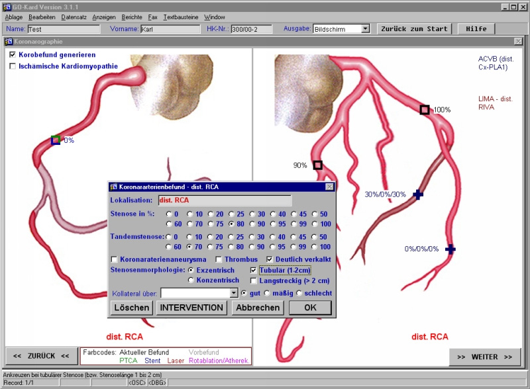
Task: Click the Koronarographie window icon
Action: (x=9, y=42)
